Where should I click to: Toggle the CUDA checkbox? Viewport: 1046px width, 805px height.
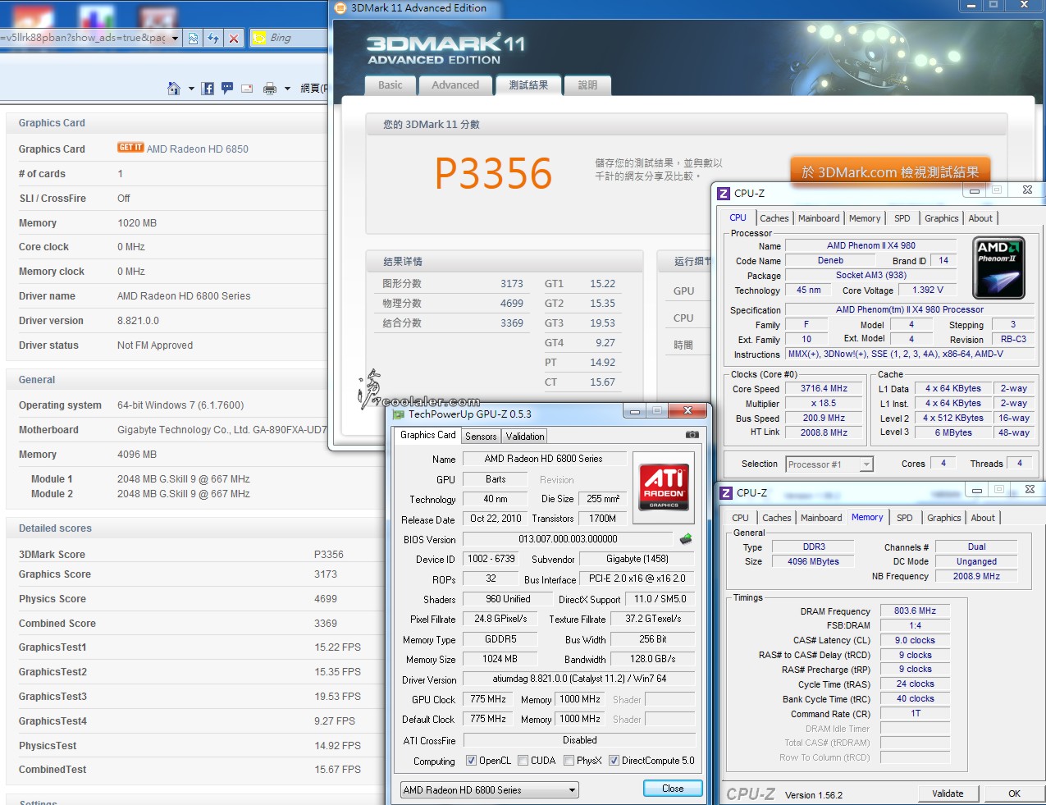523,761
